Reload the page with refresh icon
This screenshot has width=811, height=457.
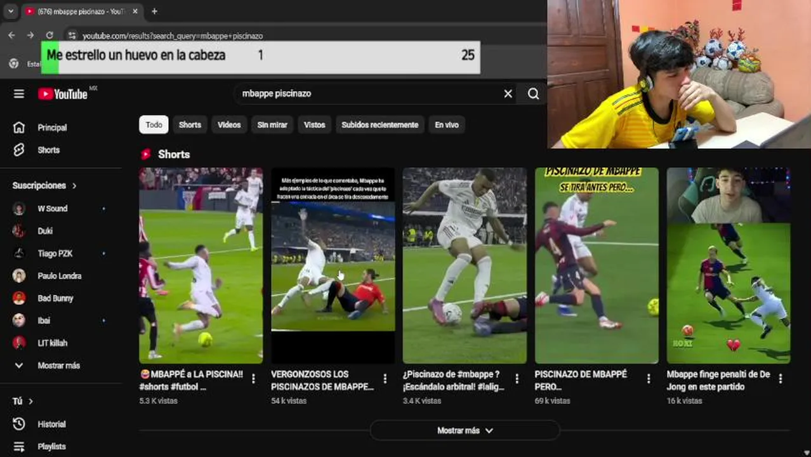[x=49, y=36]
